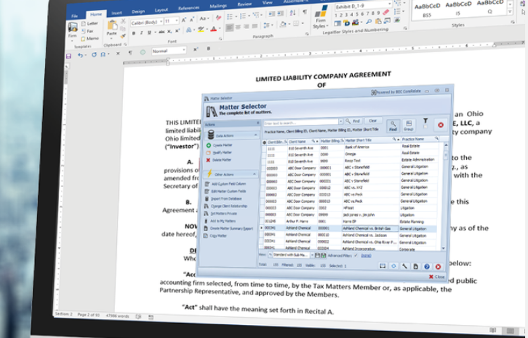The width and height of the screenshot is (528, 338).
Task: Click the Group toolbar button
Action: click(x=409, y=125)
